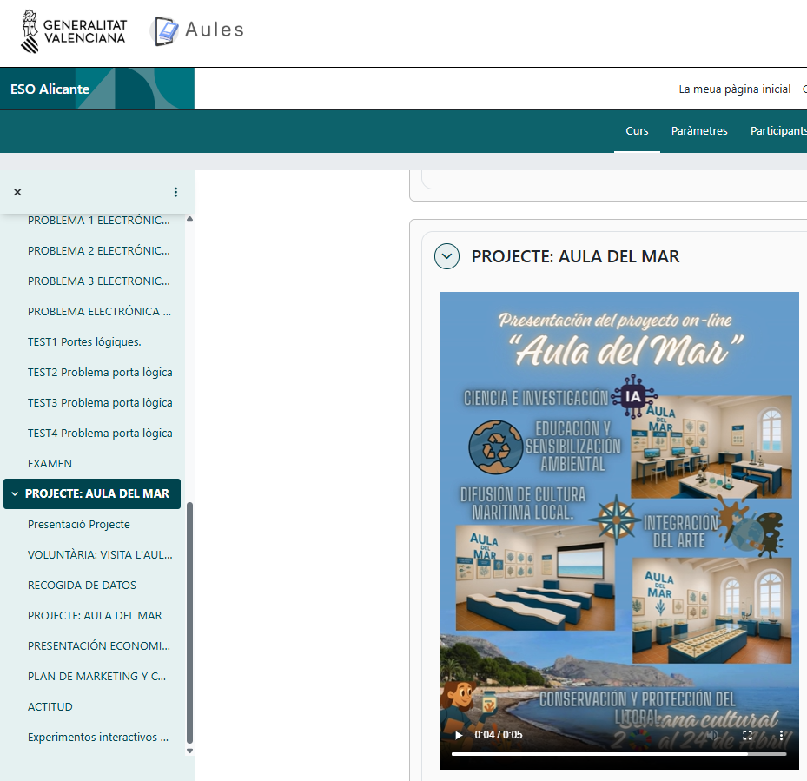807x781 pixels.
Task: Mute the video volume
Action: [711, 735]
